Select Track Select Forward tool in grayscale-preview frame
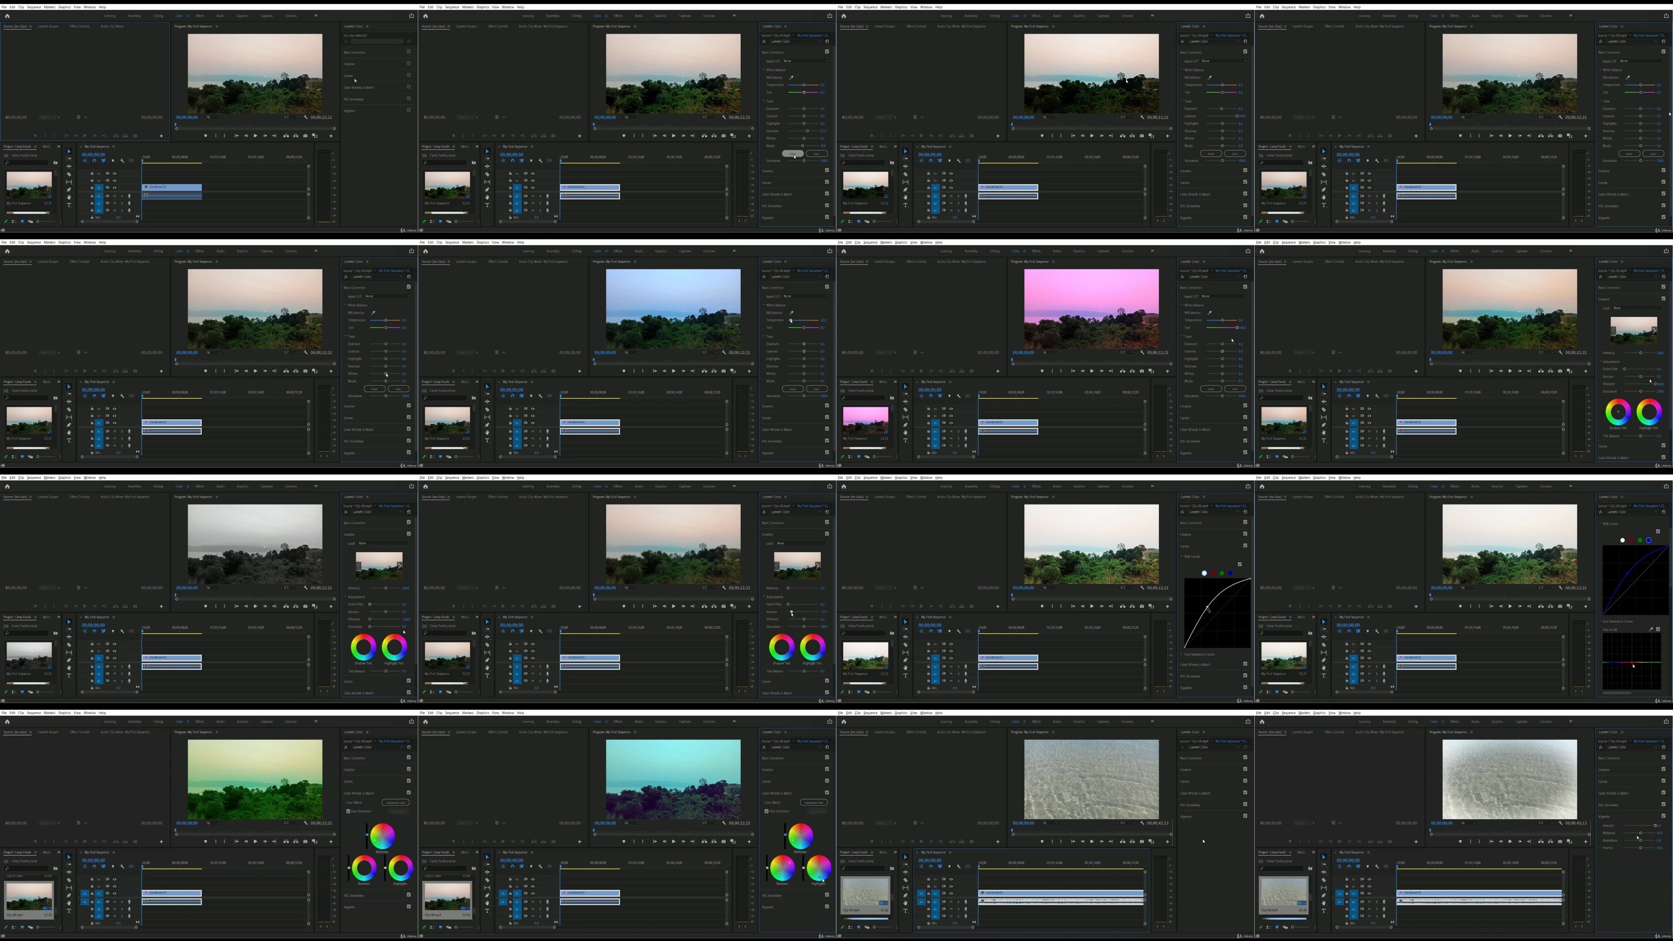 point(69,629)
